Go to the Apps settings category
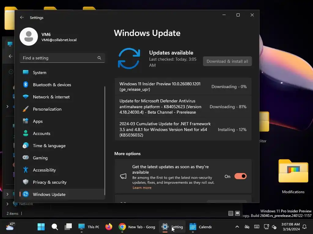The image size is (313, 234). pos(62,121)
